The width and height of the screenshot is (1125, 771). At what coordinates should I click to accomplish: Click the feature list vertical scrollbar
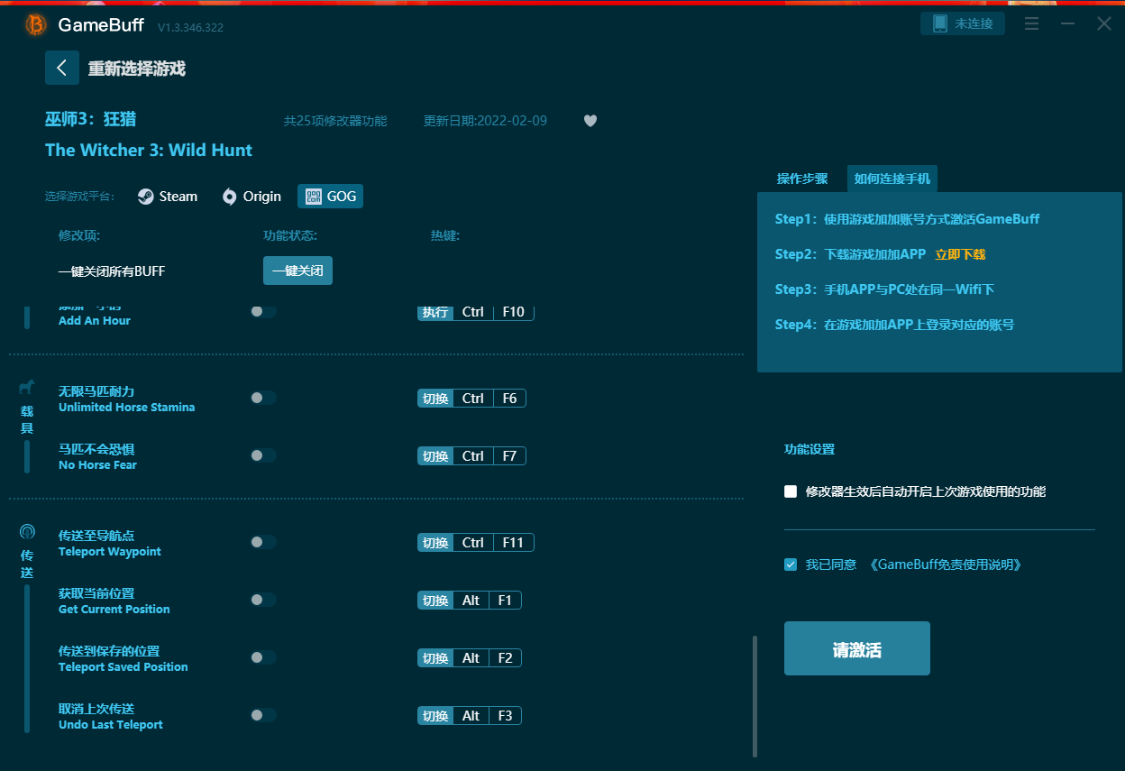tap(755, 696)
